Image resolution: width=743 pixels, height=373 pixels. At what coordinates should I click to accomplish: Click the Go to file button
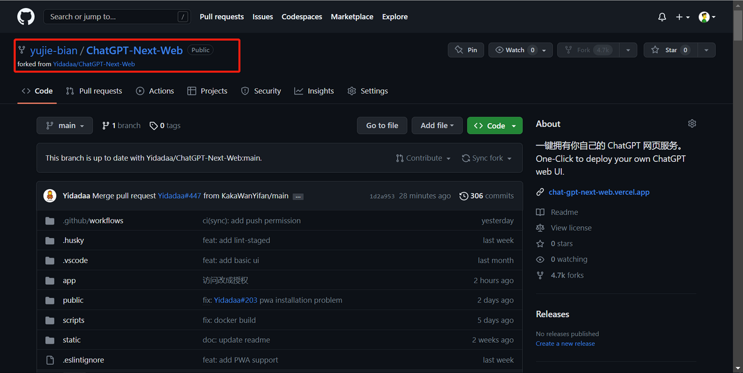point(382,125)
